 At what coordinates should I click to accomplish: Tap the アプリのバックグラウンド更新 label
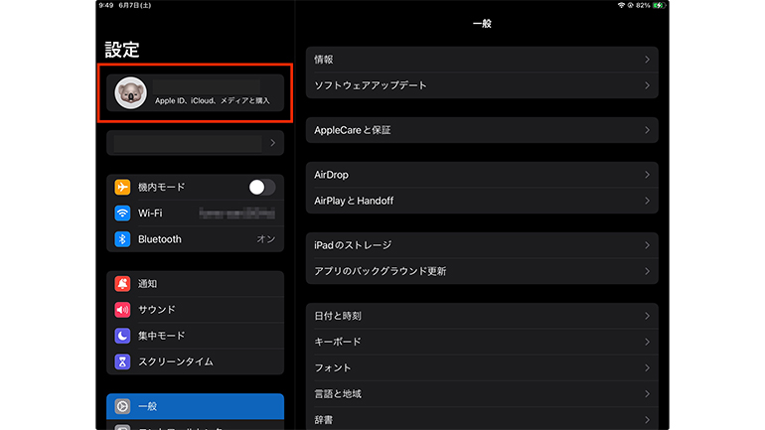[x=381, y=271]
